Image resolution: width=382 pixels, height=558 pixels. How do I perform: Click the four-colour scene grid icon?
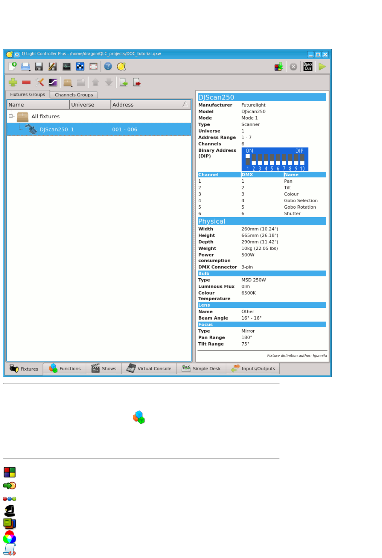click(10, 472)
